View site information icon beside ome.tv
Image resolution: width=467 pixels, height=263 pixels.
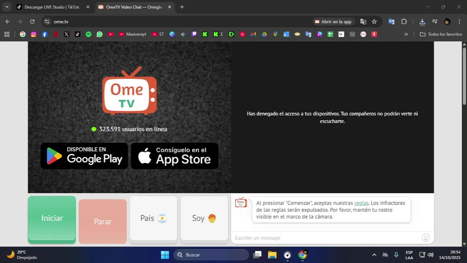47,22
